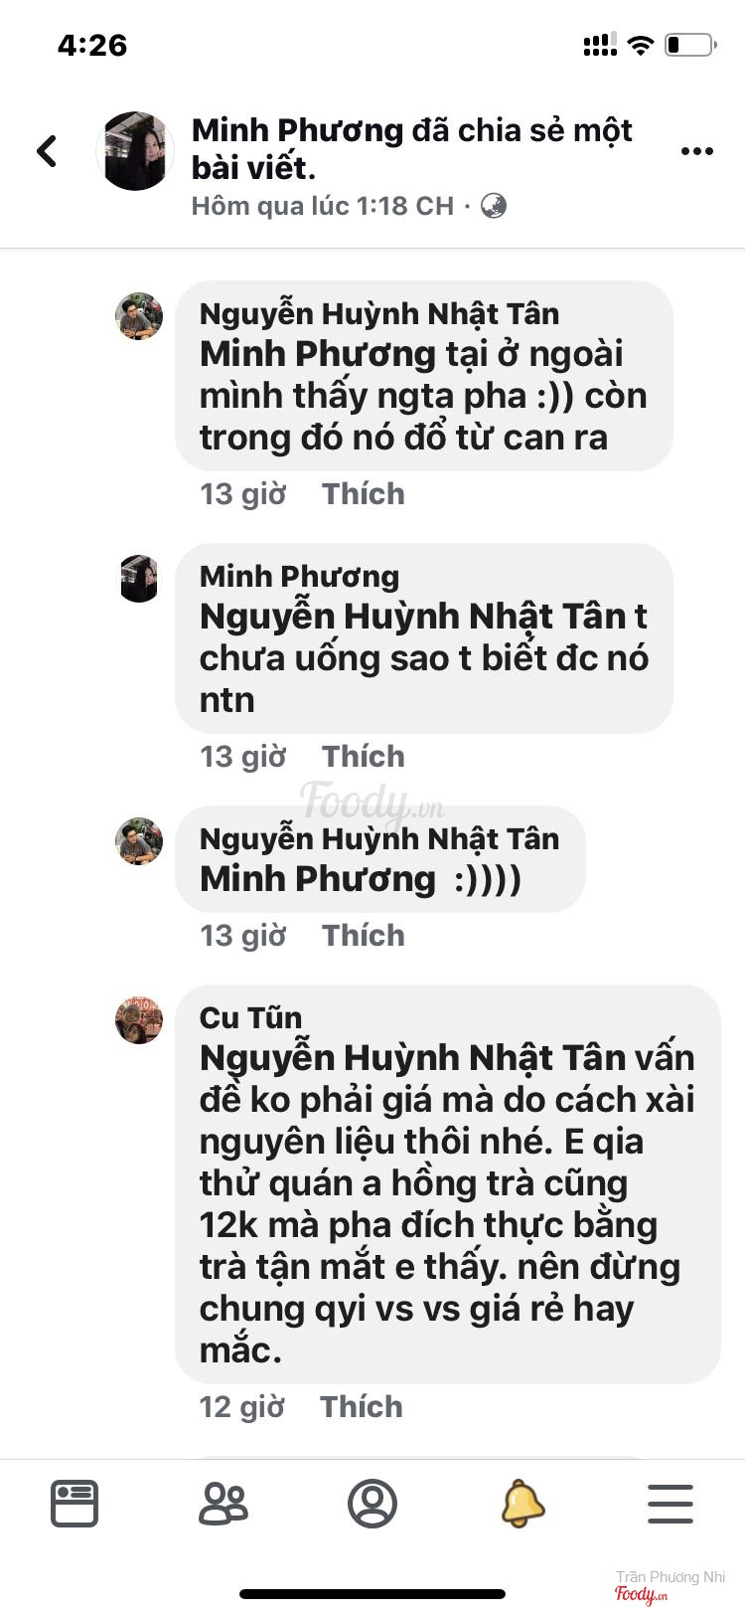Tap Minh Phương's name in the header

(297, 130)
